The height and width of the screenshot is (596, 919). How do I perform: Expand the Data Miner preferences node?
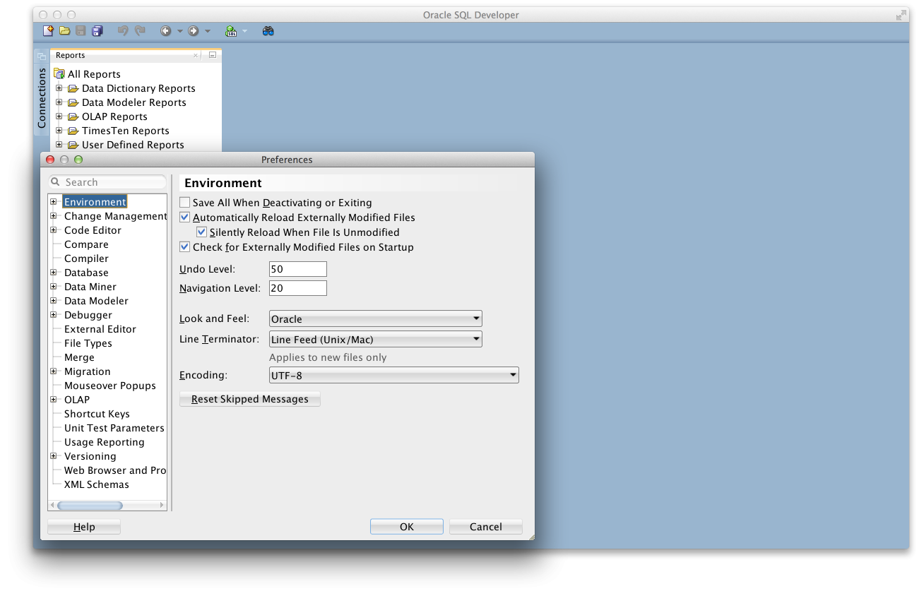click(54, 287)
